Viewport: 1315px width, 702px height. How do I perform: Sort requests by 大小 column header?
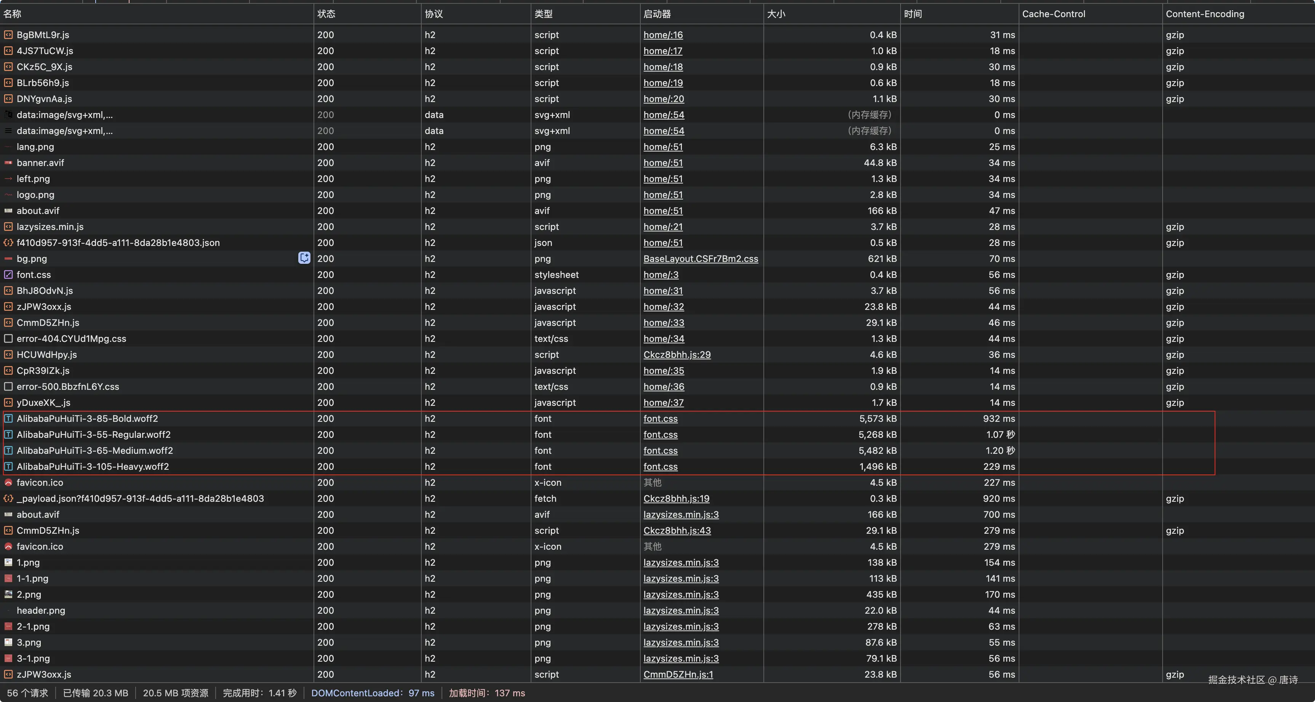[776, 14]
